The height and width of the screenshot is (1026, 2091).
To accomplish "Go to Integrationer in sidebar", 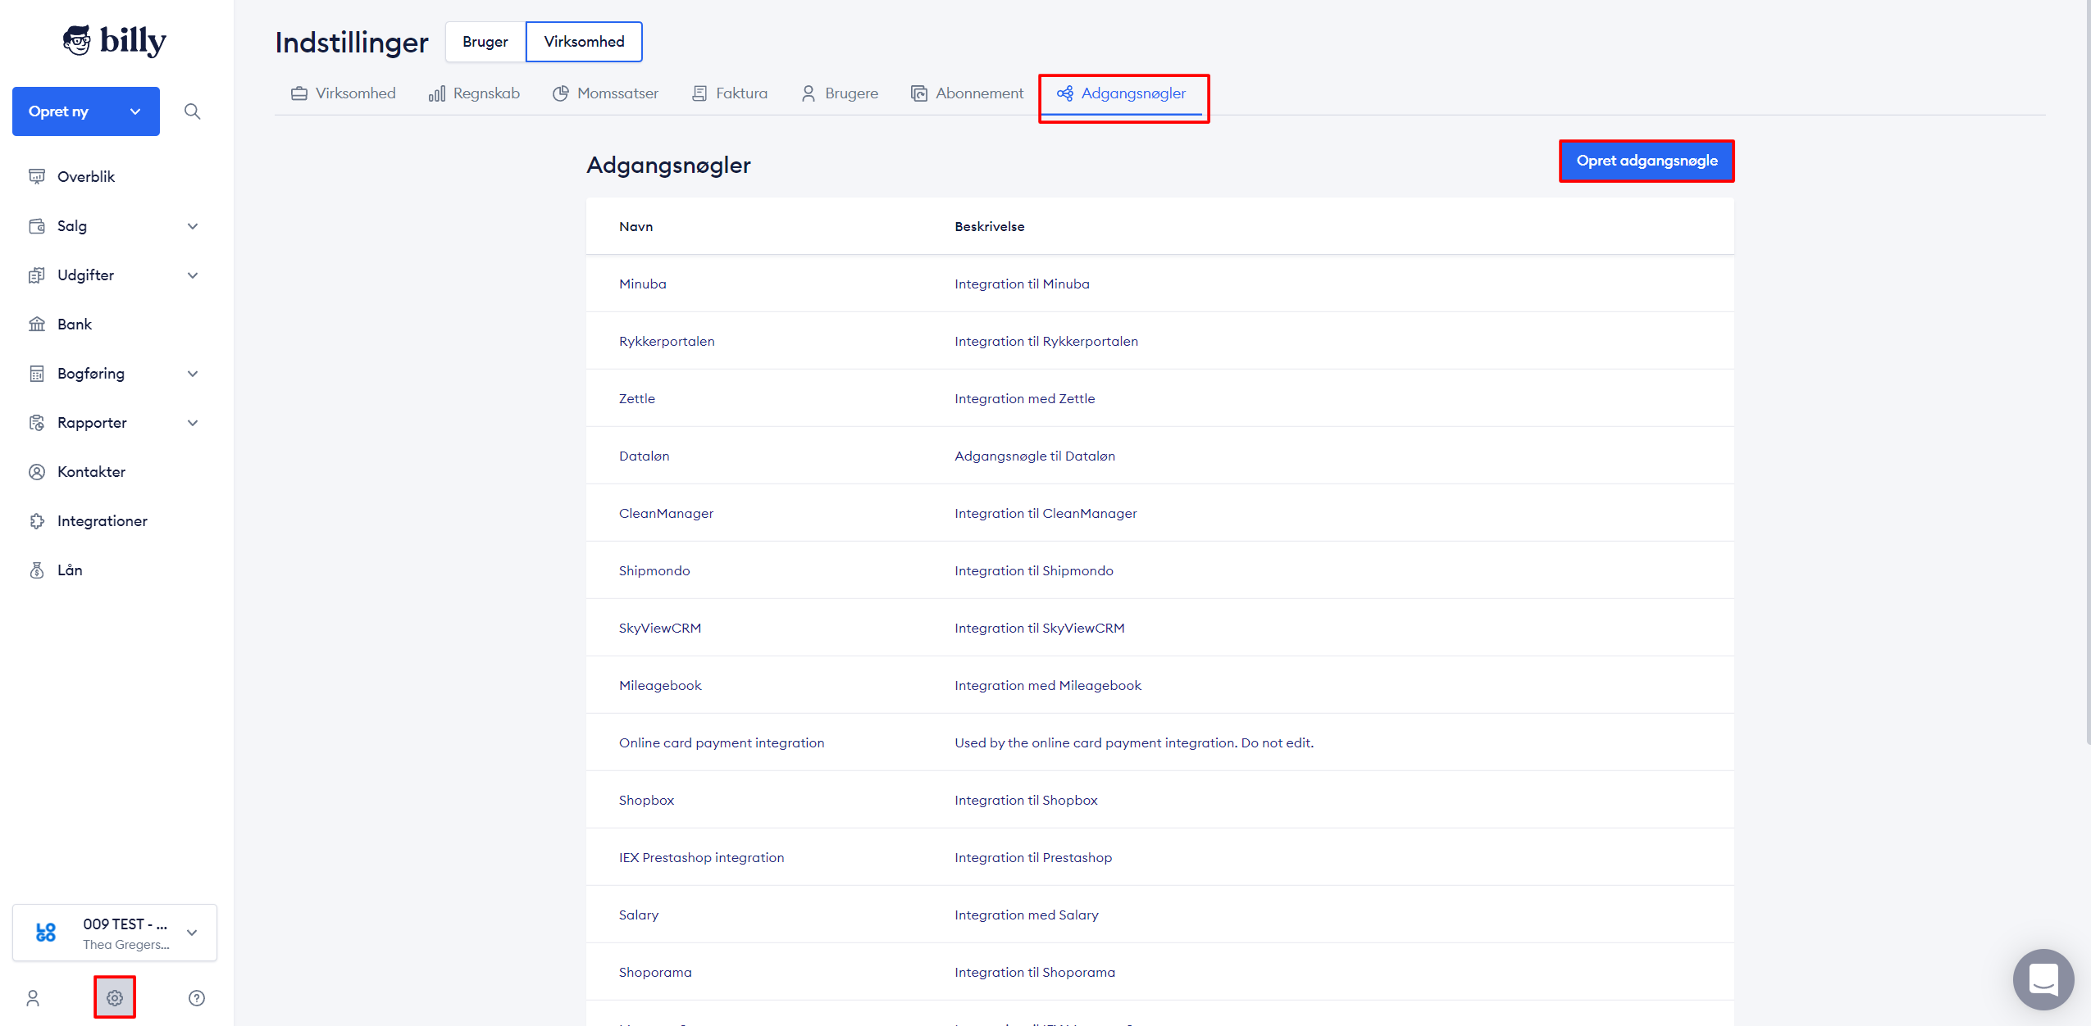I will (102, 520).
